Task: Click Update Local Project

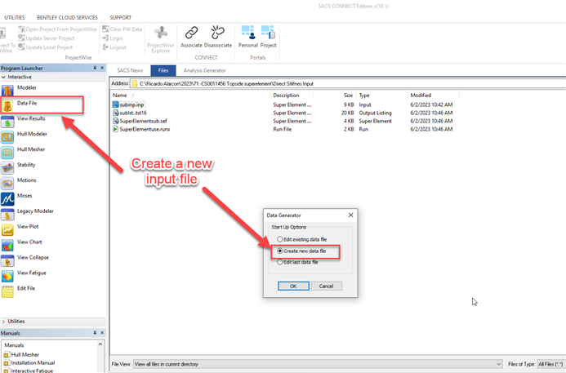Action: coord(46,47)
